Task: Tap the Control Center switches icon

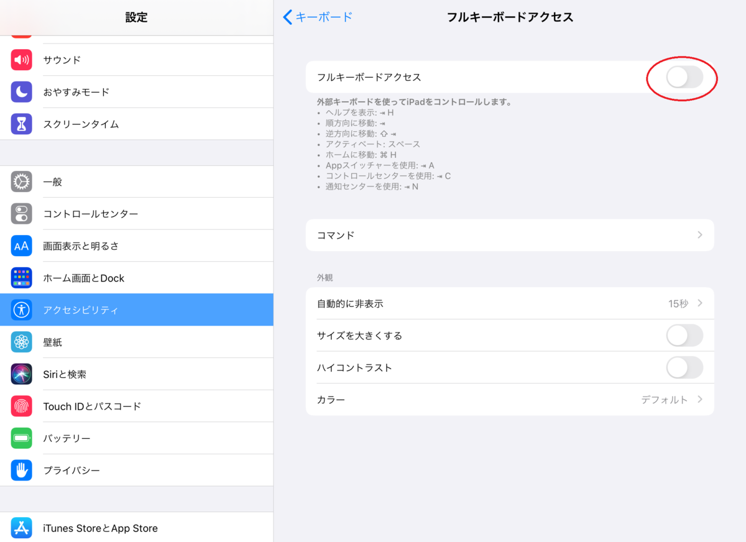Action: coord(21,214)
